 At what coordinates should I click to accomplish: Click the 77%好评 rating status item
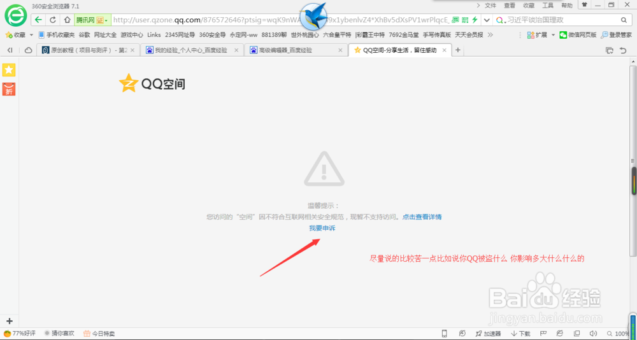point(20,334)
